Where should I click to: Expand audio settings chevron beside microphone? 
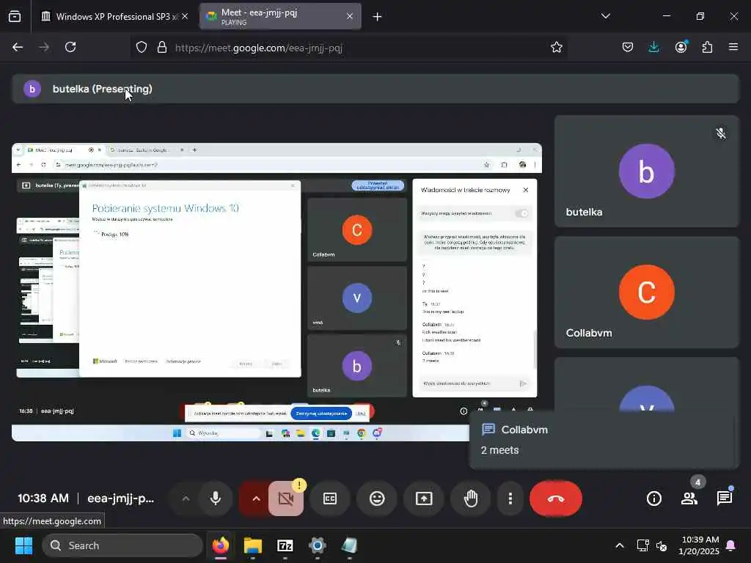186,498
